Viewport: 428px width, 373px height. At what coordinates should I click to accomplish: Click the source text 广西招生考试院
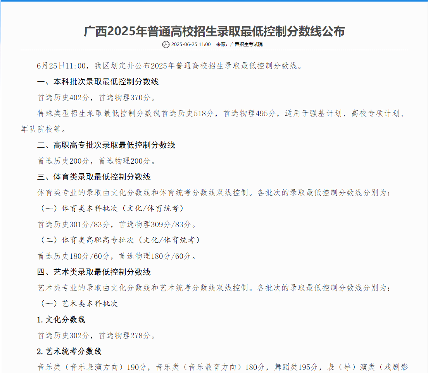coord(246,44)
